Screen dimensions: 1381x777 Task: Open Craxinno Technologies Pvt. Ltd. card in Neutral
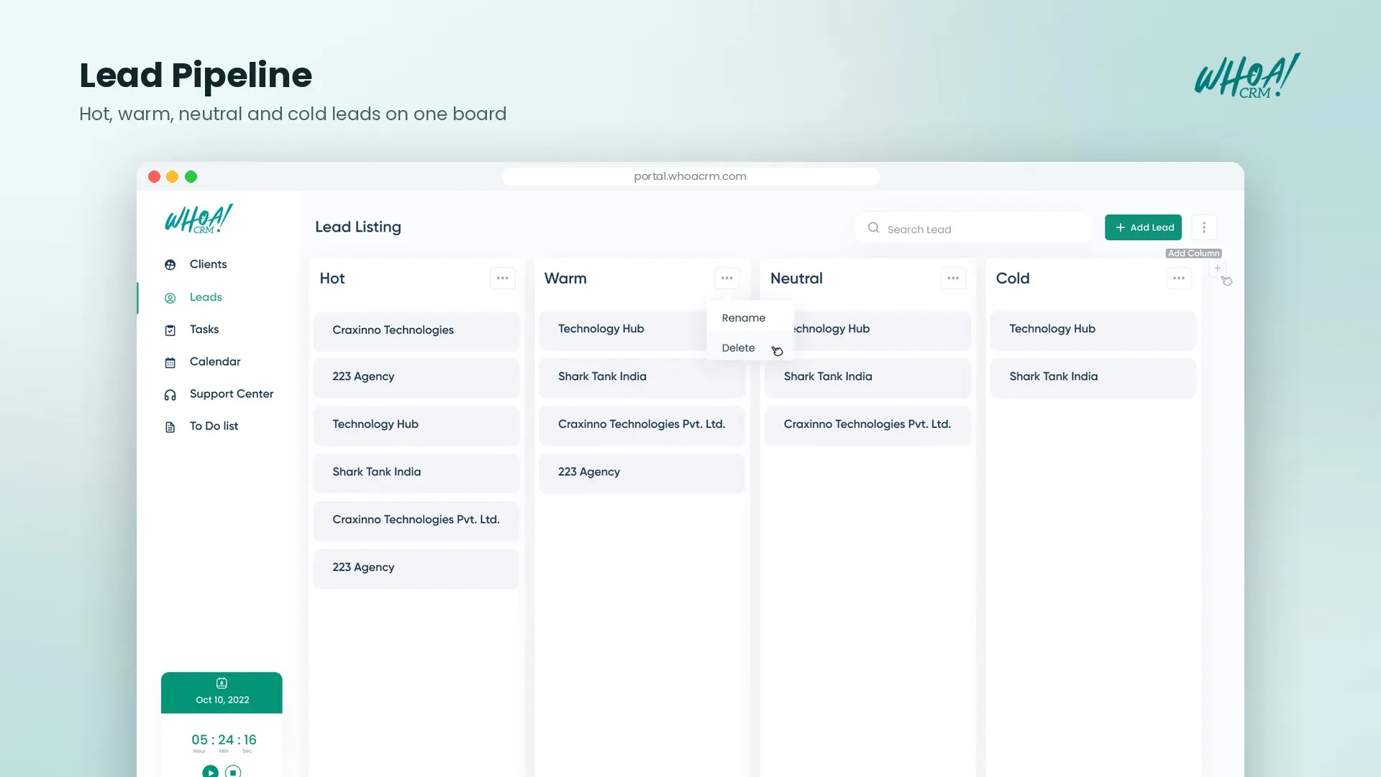coord(867,425)
